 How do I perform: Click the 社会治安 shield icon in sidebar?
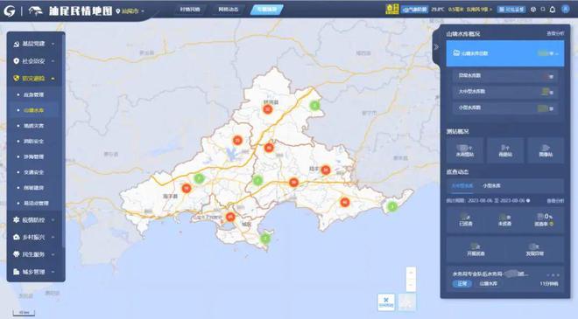click(x=16, y=61)
